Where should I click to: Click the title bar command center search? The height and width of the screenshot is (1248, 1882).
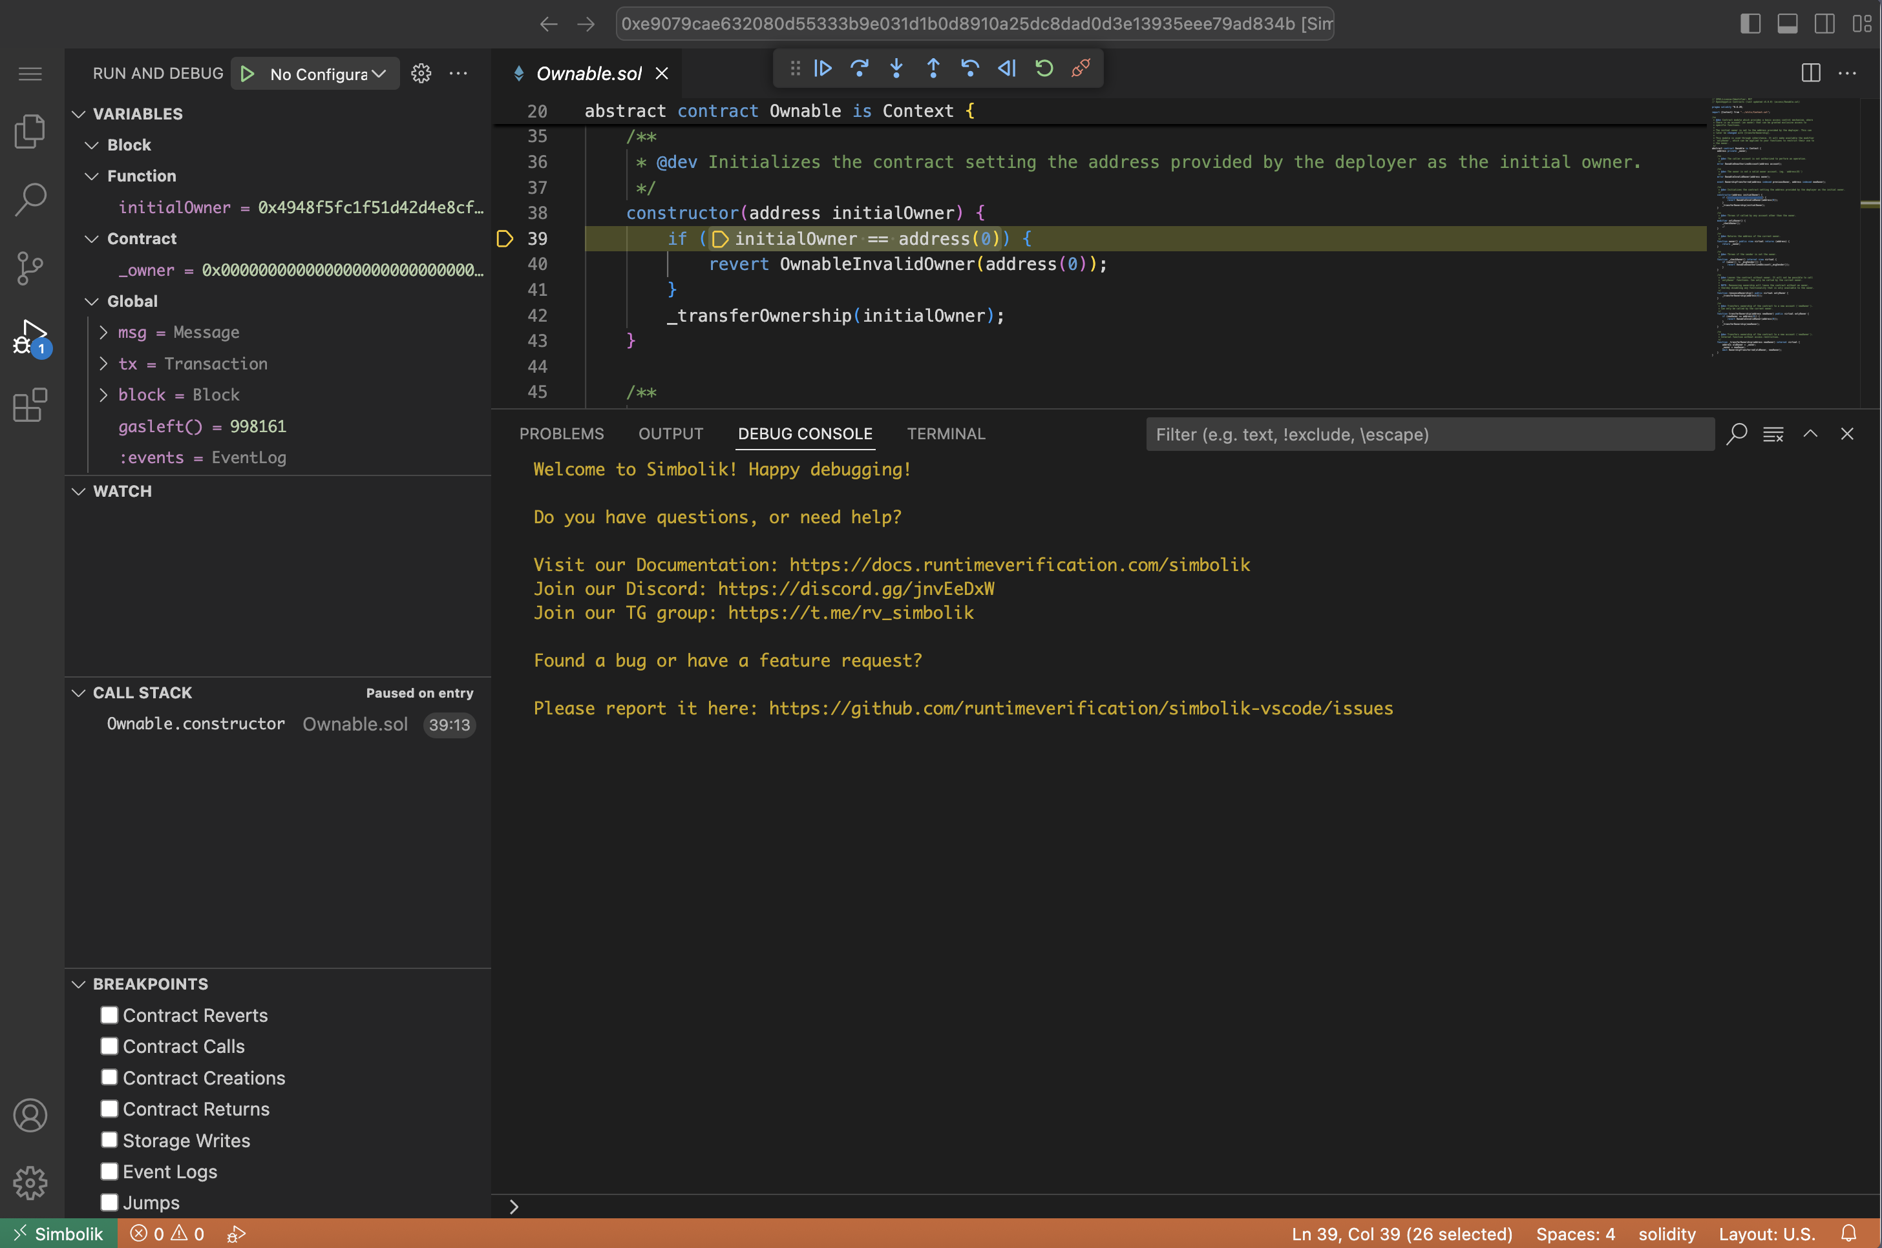click(x=975, y=24)
